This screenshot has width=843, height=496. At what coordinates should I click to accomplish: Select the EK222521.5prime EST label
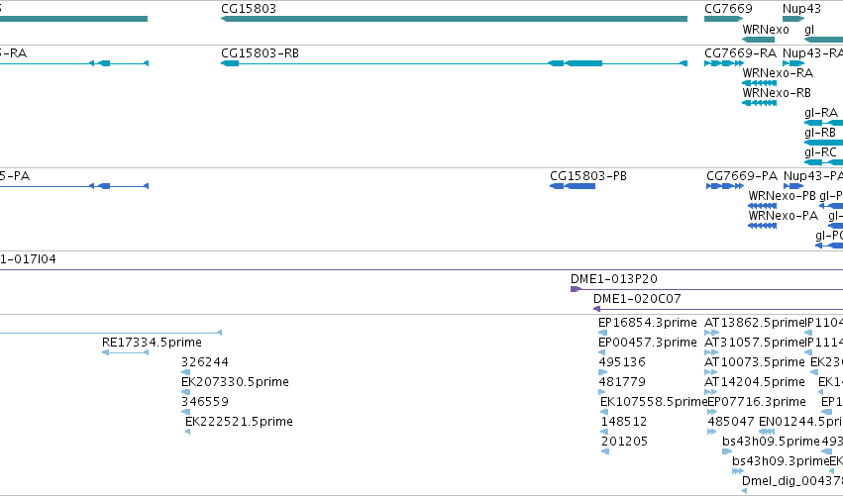tap(239, 422)
